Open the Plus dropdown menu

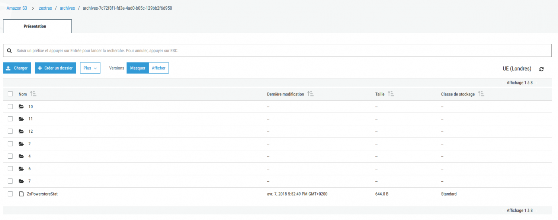90,68
